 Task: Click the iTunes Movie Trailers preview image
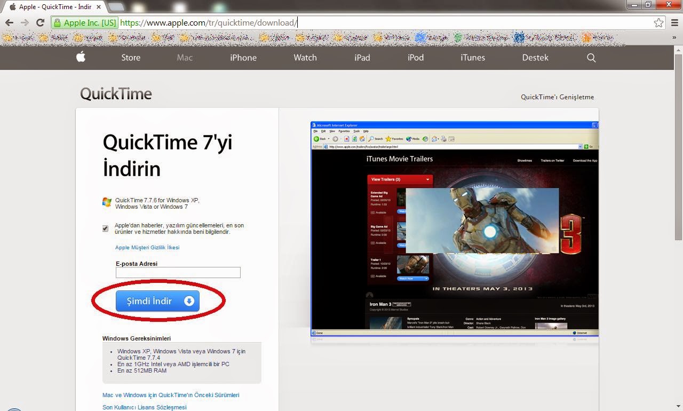click(455, 230)
